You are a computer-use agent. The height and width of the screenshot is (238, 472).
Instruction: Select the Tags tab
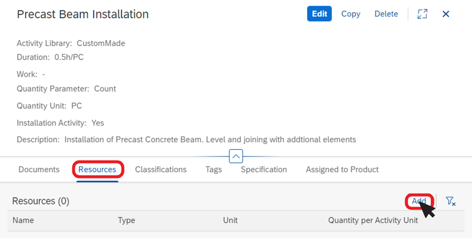[214, 170]
